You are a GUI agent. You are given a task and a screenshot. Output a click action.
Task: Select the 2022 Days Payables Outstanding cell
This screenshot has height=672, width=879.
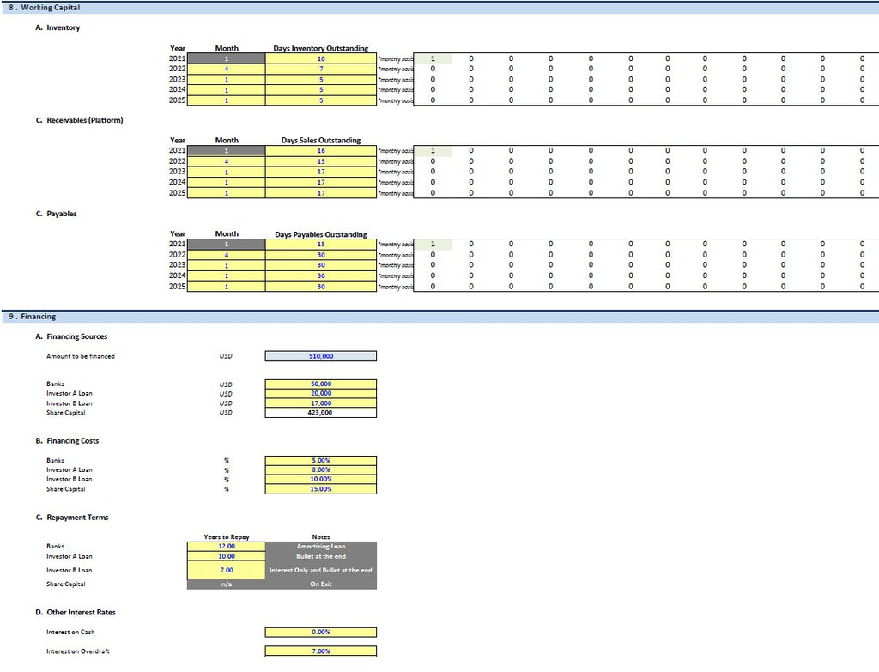coord(321,255)
